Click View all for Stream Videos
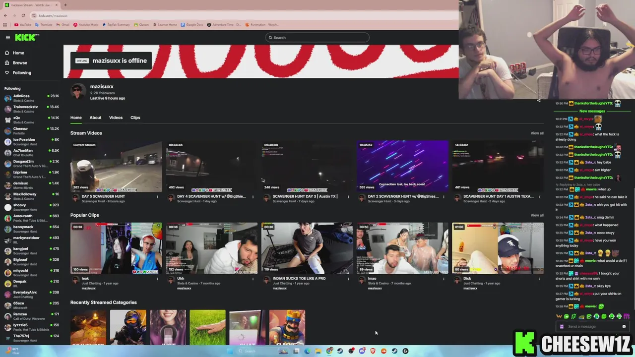The image size is (635, 357). (x=537, y=133)
